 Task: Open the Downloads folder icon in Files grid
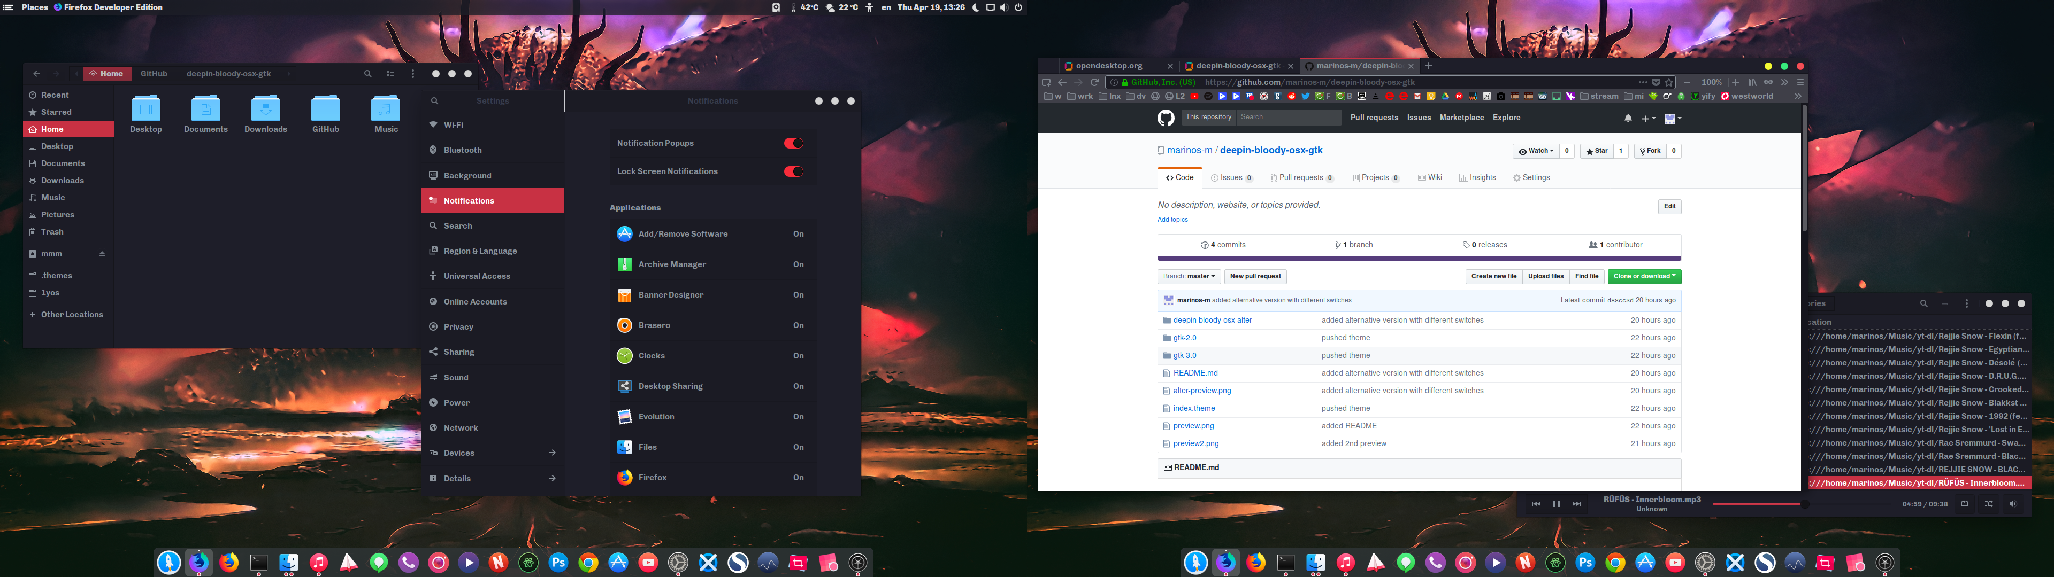click(x=265, y=107)
